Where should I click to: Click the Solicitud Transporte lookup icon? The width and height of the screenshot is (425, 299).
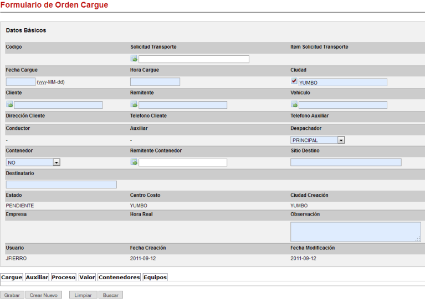(x=134, y=59)
